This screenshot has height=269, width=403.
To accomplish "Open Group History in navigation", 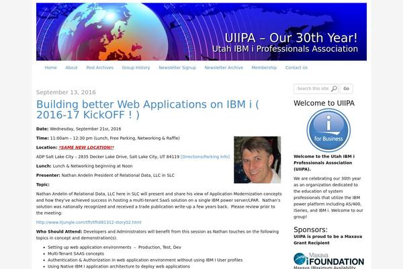I will click(x=136, y=67).
